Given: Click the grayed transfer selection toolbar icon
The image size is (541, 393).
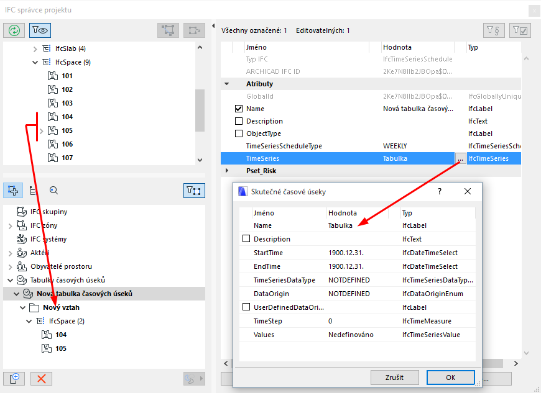Looking at the screenshot, I should [x=194, y=30].
